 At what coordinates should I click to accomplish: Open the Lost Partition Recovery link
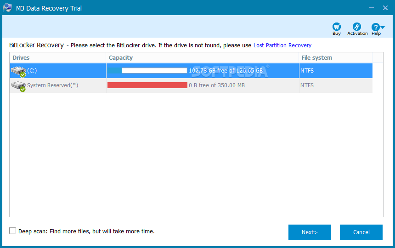pyautogui.click(x=282, y=45)
